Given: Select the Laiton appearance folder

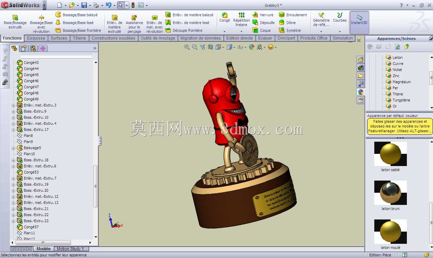Looking at the screenshot, I should pyautogui.click(x=397, y=57).
